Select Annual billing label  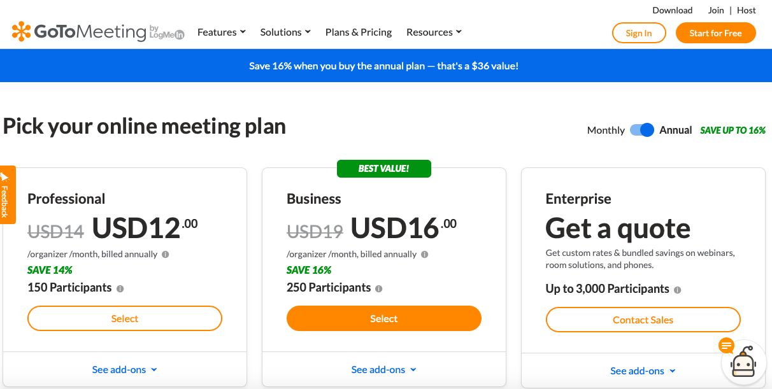(x=675, y=130)
